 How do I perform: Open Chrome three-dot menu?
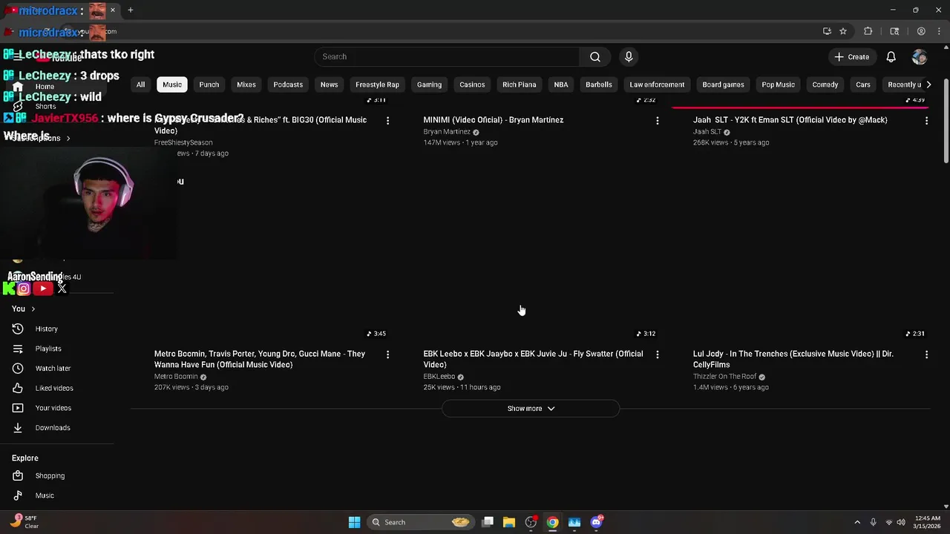pyautogui.click(x=937, y=31)
